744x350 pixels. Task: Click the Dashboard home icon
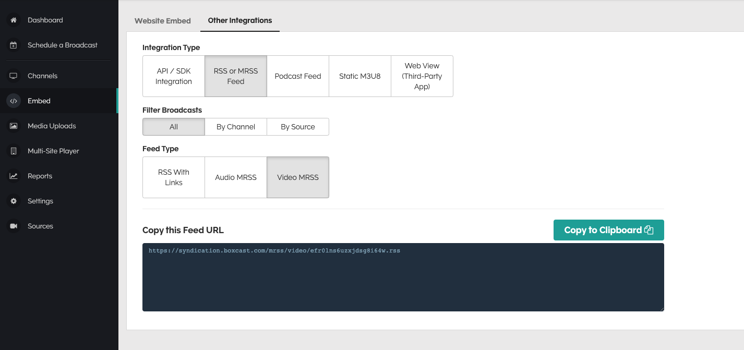click(14, 20)
